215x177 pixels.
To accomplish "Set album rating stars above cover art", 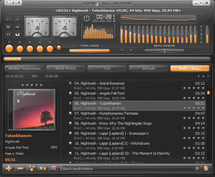I will point(32,85).
